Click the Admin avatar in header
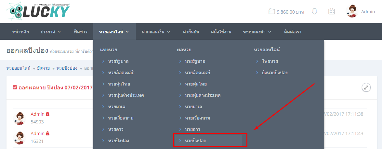The image size is (382, 149). [352, 11]
